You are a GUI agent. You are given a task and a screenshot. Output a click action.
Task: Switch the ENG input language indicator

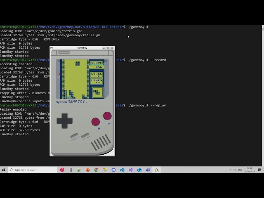(x=240, y=170)
